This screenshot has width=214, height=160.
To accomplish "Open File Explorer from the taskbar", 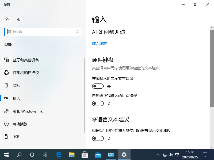I will 71,155.
